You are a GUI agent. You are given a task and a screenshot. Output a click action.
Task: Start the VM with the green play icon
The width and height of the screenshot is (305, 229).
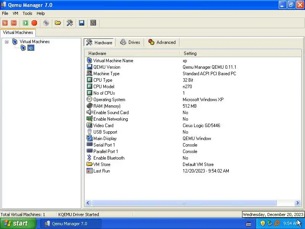pyautogui.click(x=26, y=23)
